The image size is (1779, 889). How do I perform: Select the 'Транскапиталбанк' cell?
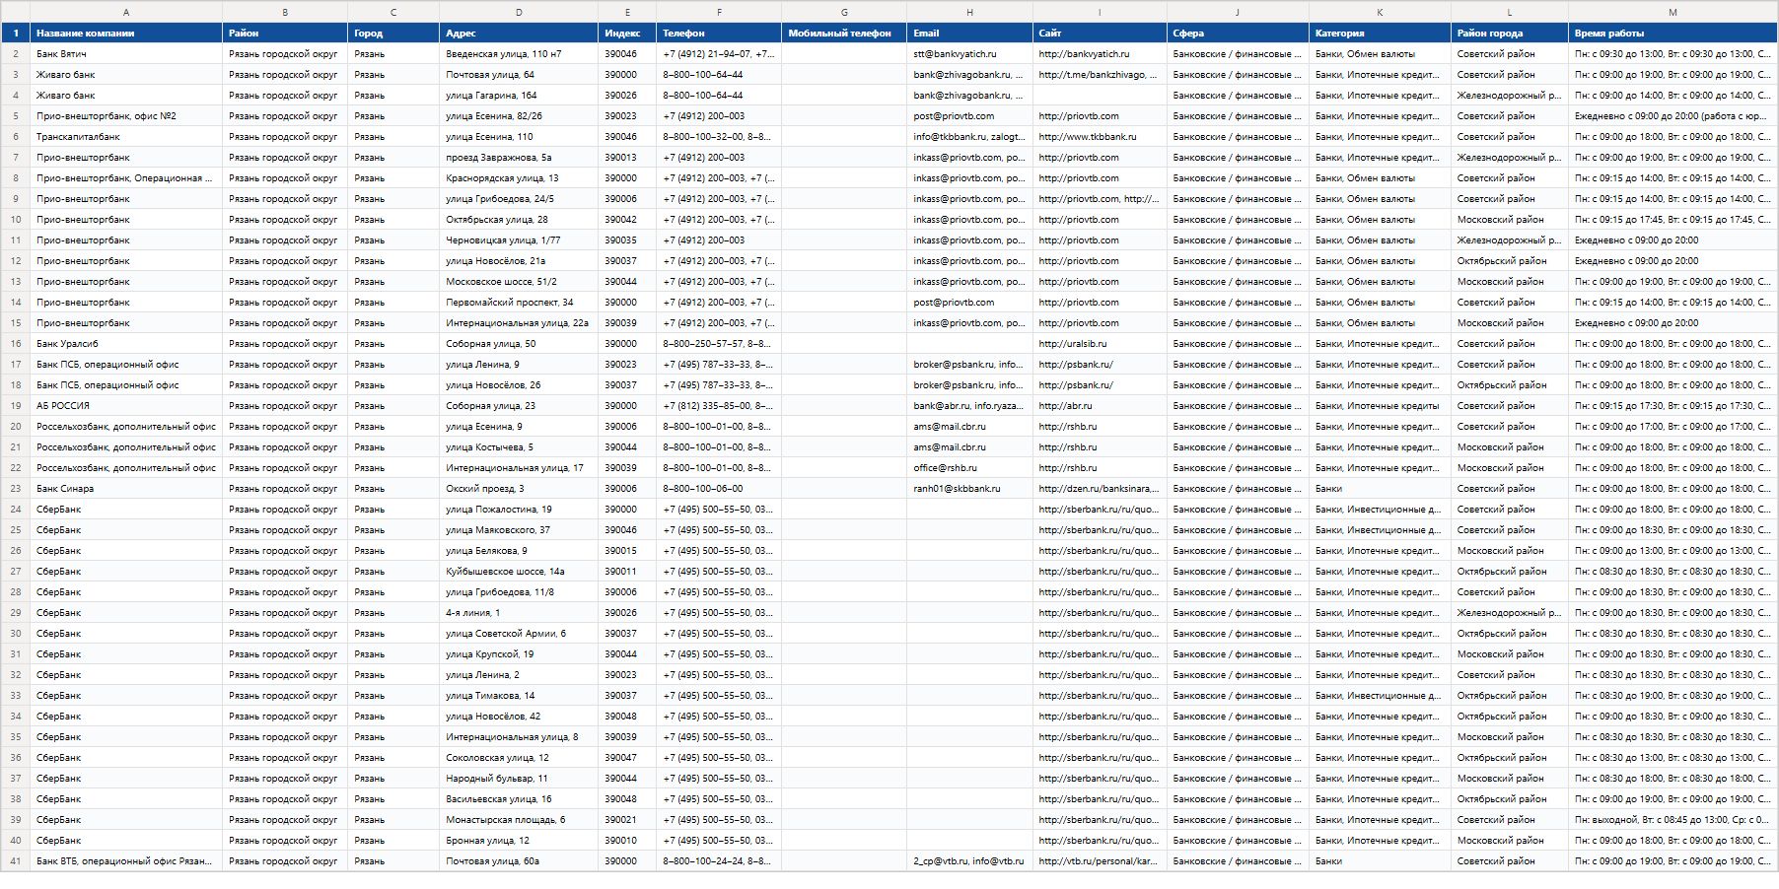click(x=126, y=136)
